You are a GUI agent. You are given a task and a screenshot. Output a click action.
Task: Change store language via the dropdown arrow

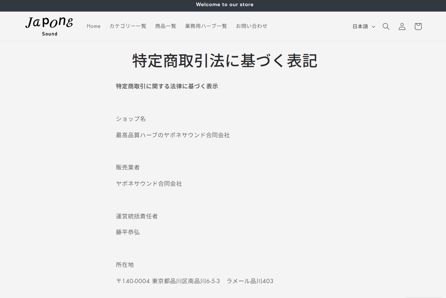(x=373, y=26)
